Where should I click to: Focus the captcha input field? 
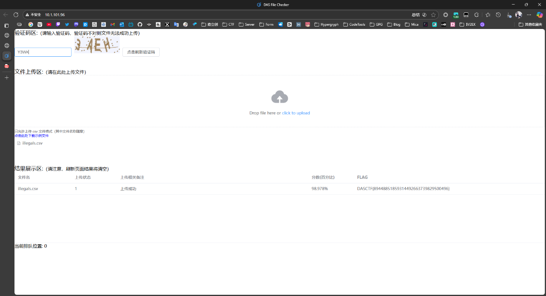(x=43, y=52)
